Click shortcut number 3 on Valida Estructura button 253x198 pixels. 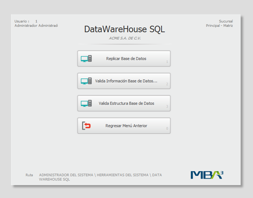click(x=167, y=106)
